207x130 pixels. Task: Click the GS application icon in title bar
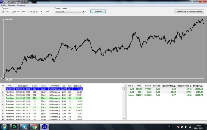click(1, 2)
